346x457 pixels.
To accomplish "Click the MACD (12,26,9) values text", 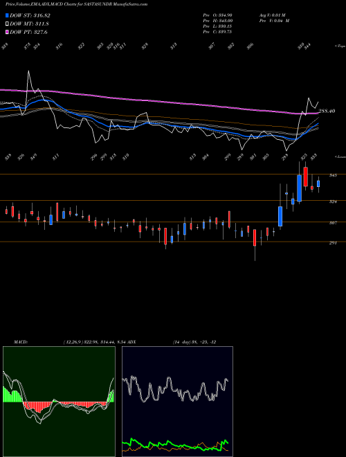I will pos(94,342).
